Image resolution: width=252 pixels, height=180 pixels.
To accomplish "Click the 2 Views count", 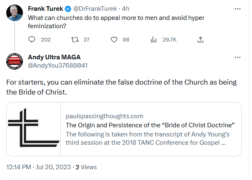I will tap(86, 167).
